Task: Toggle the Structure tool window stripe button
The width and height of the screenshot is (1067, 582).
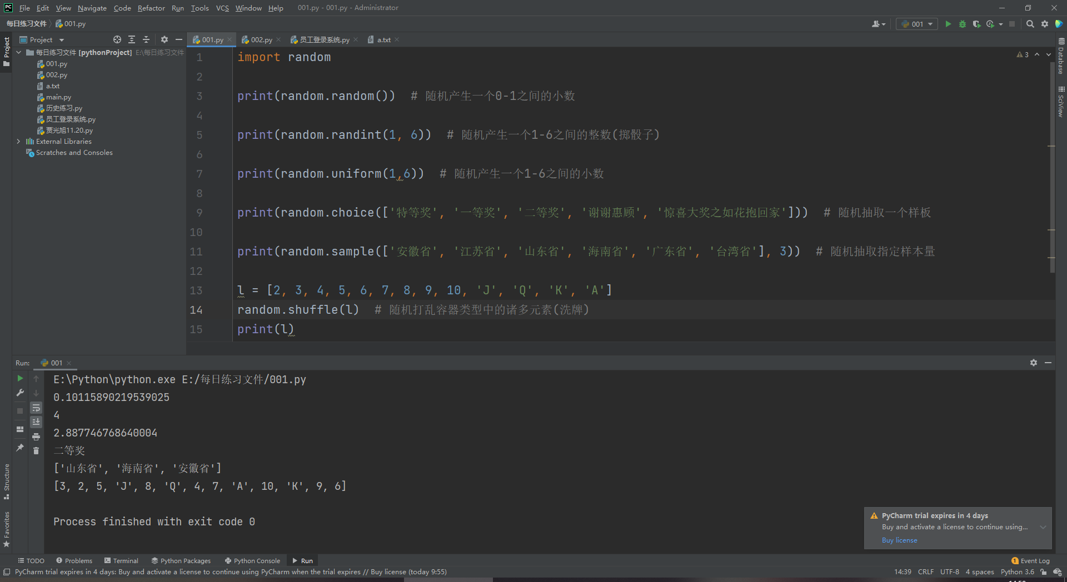Action: point(6,481)
